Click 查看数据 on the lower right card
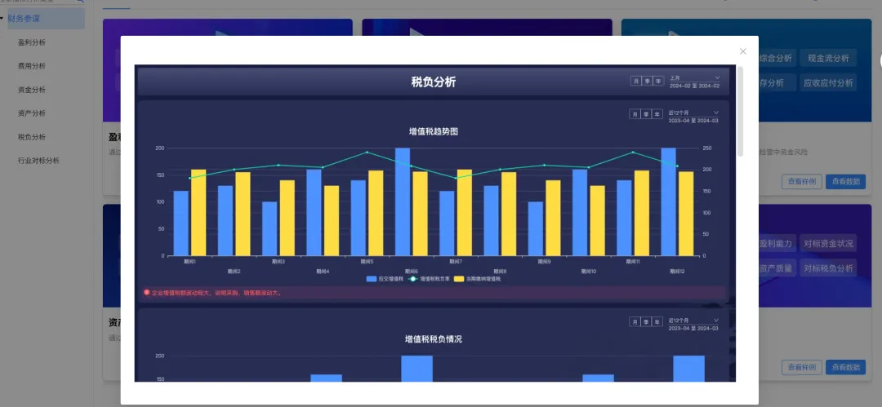Viewport: 882px width, 407px height. [845, 367]
